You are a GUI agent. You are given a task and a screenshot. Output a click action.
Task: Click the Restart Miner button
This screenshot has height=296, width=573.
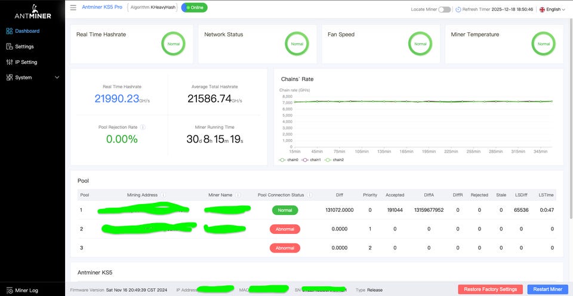click(x=547, y=289)
